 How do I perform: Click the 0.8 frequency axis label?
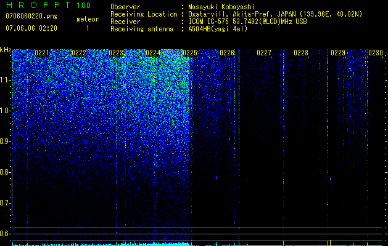(6, 172)
